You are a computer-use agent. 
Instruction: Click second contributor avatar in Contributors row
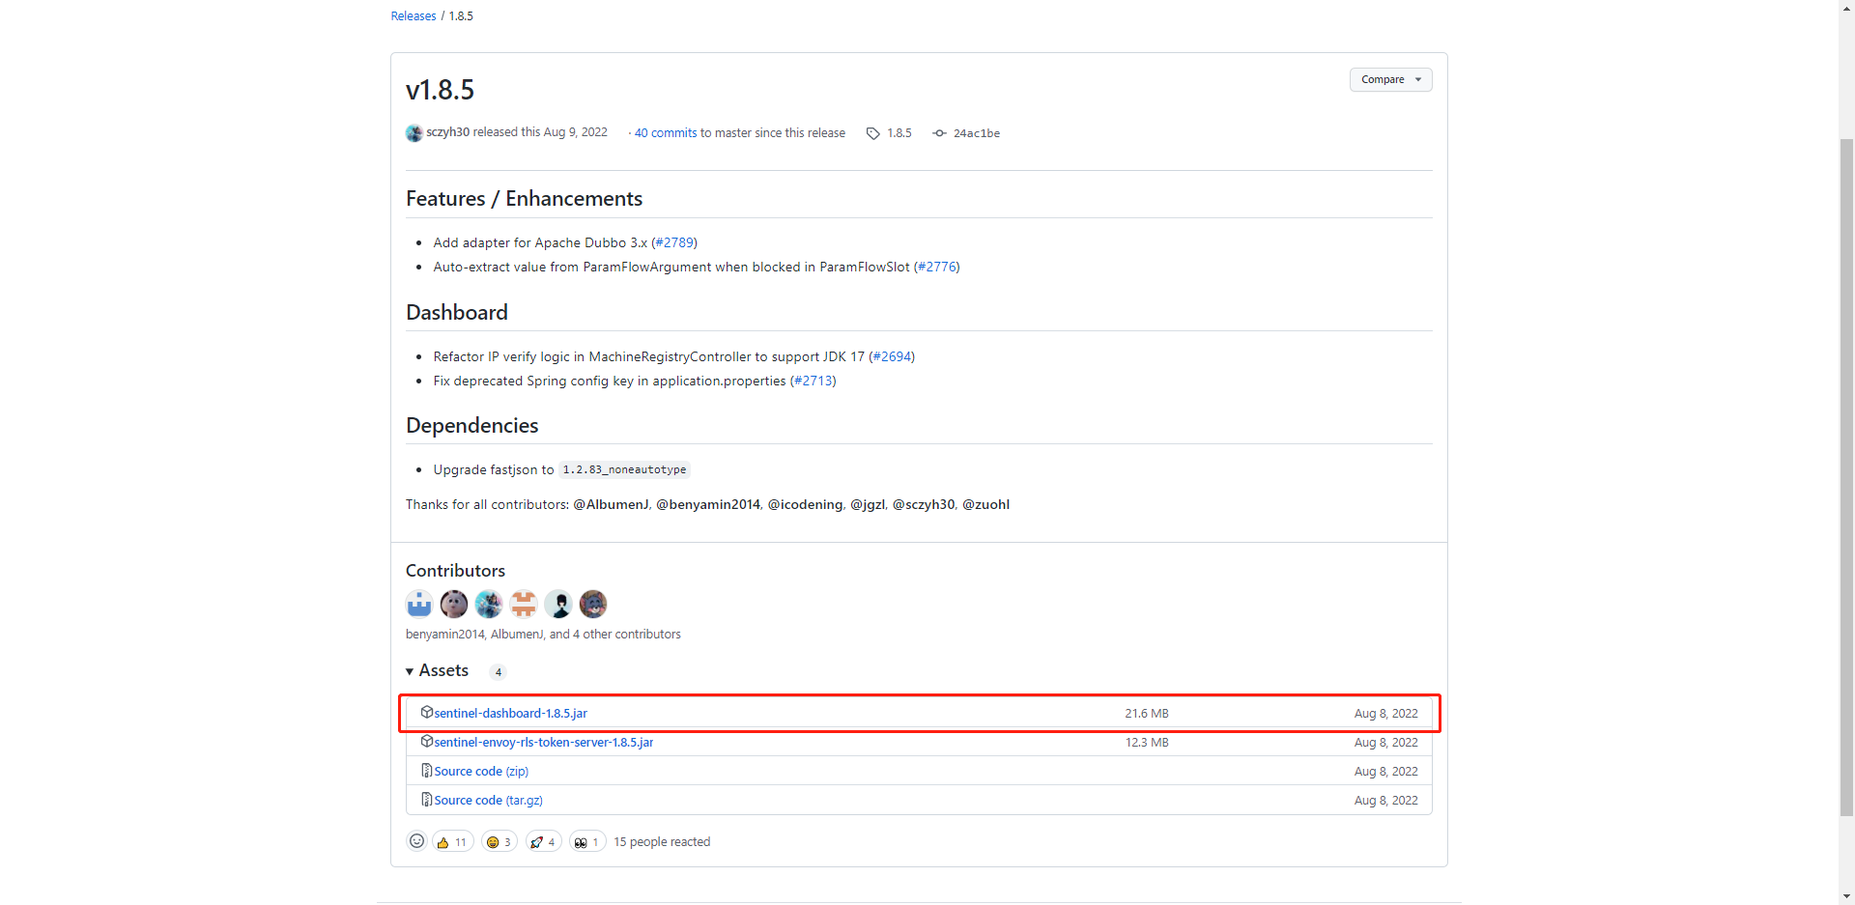pyautogui.click(x=454, y=604)
